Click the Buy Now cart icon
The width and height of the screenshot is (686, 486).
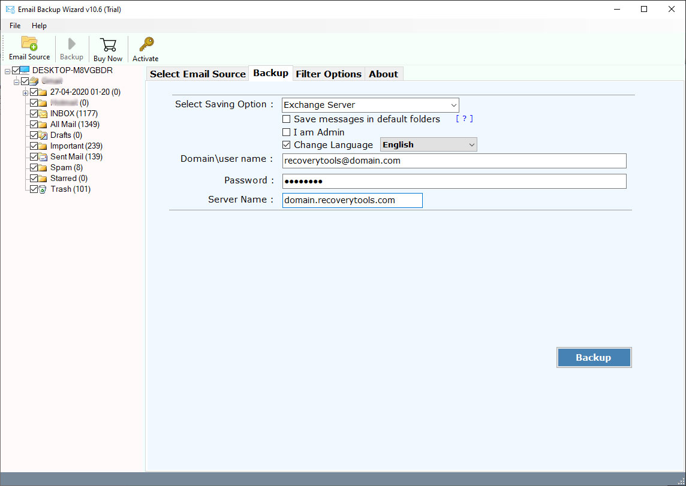click(108, 46)
